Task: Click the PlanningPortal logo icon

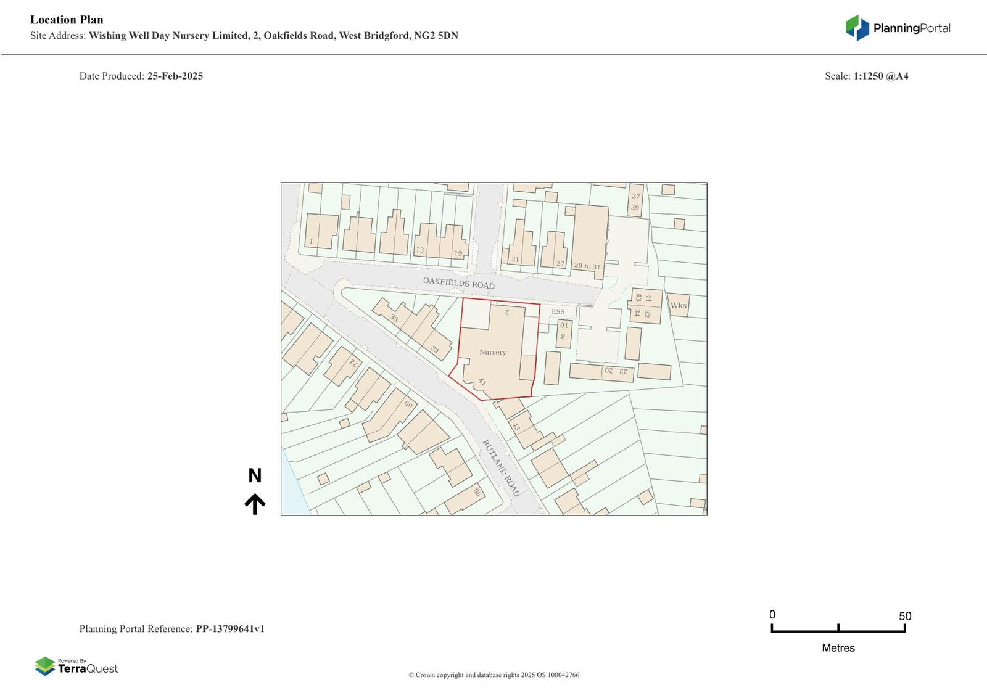Action: tap(857, 28)
